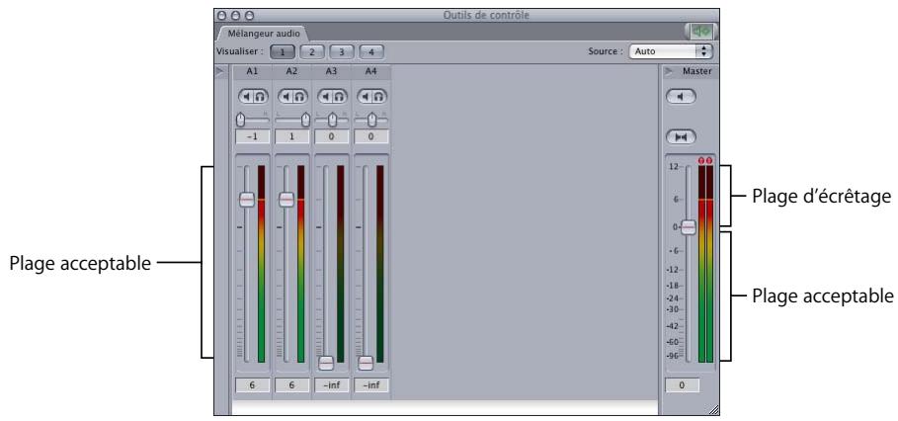
Task: Switch to Mélangeur audio tab
Action: [264, 34]
